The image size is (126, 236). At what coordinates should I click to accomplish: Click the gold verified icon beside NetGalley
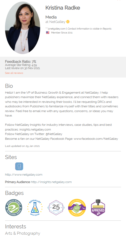click(68, 22)
